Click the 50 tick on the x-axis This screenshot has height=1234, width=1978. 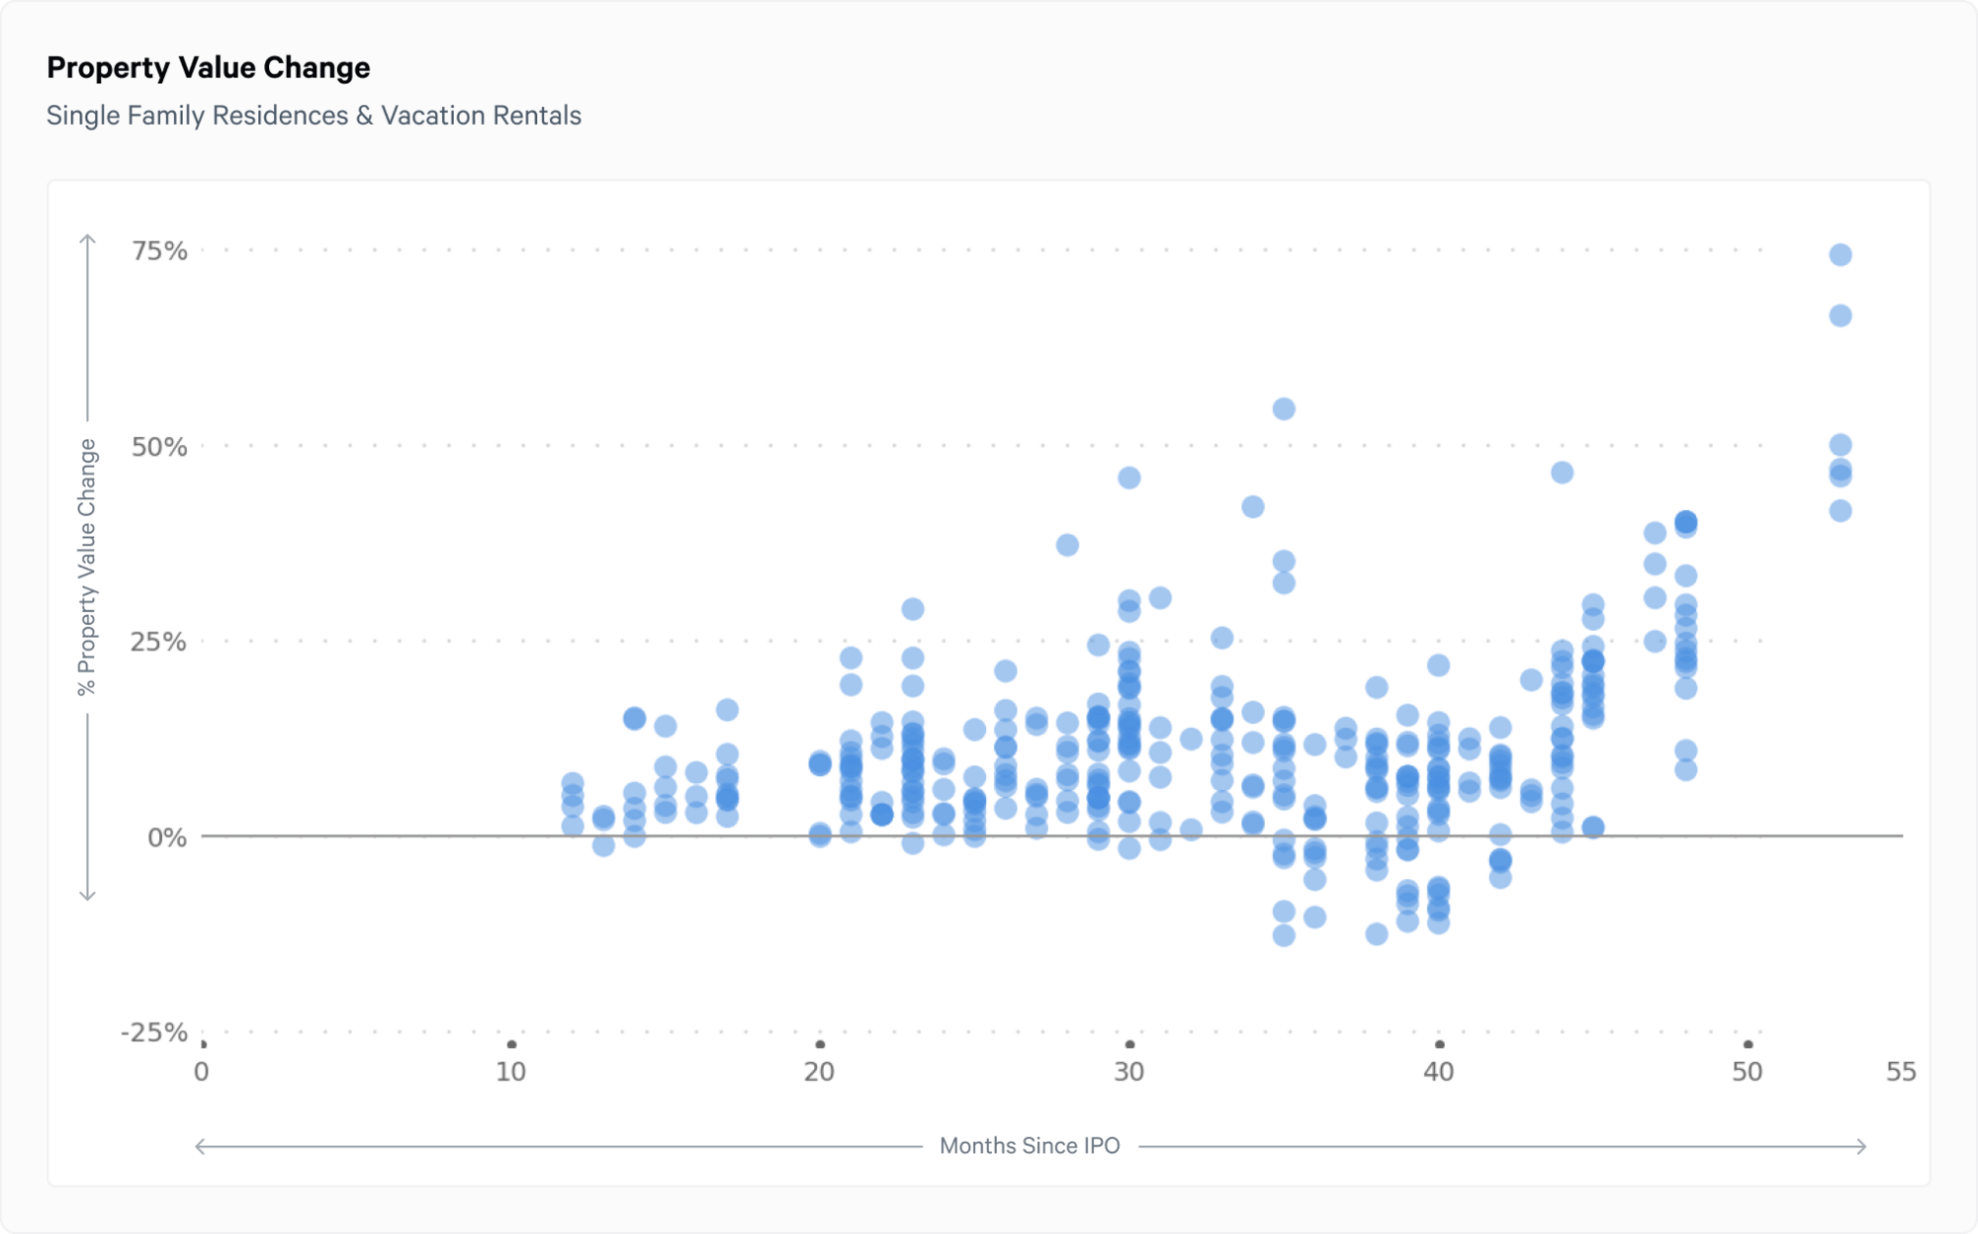pos(1747,1072)
